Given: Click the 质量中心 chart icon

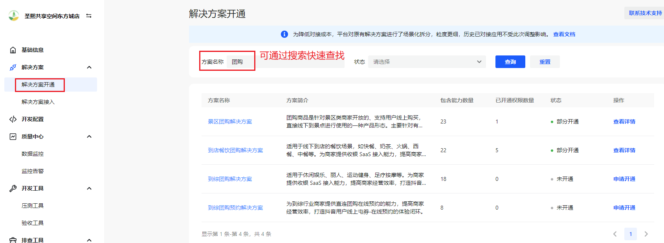Looking at the screenshot, I should coord(13,136).
